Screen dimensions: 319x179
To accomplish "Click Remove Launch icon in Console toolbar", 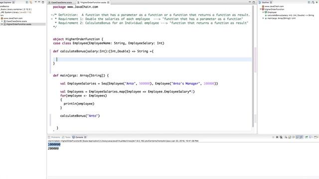I will pos(277,137).
